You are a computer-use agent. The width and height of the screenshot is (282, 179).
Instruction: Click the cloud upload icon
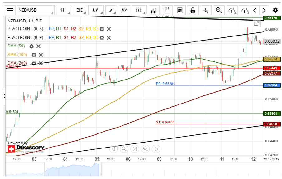tap(232, 10)
